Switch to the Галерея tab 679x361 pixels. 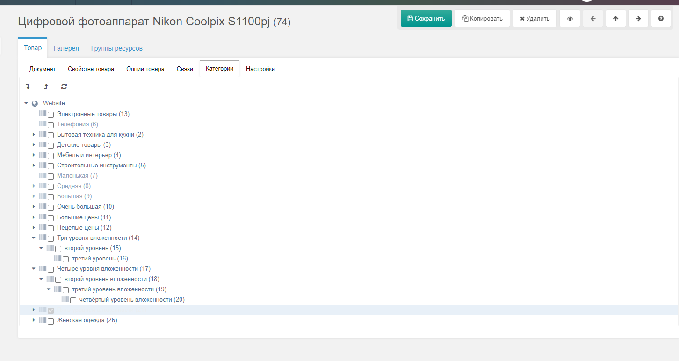66,48
